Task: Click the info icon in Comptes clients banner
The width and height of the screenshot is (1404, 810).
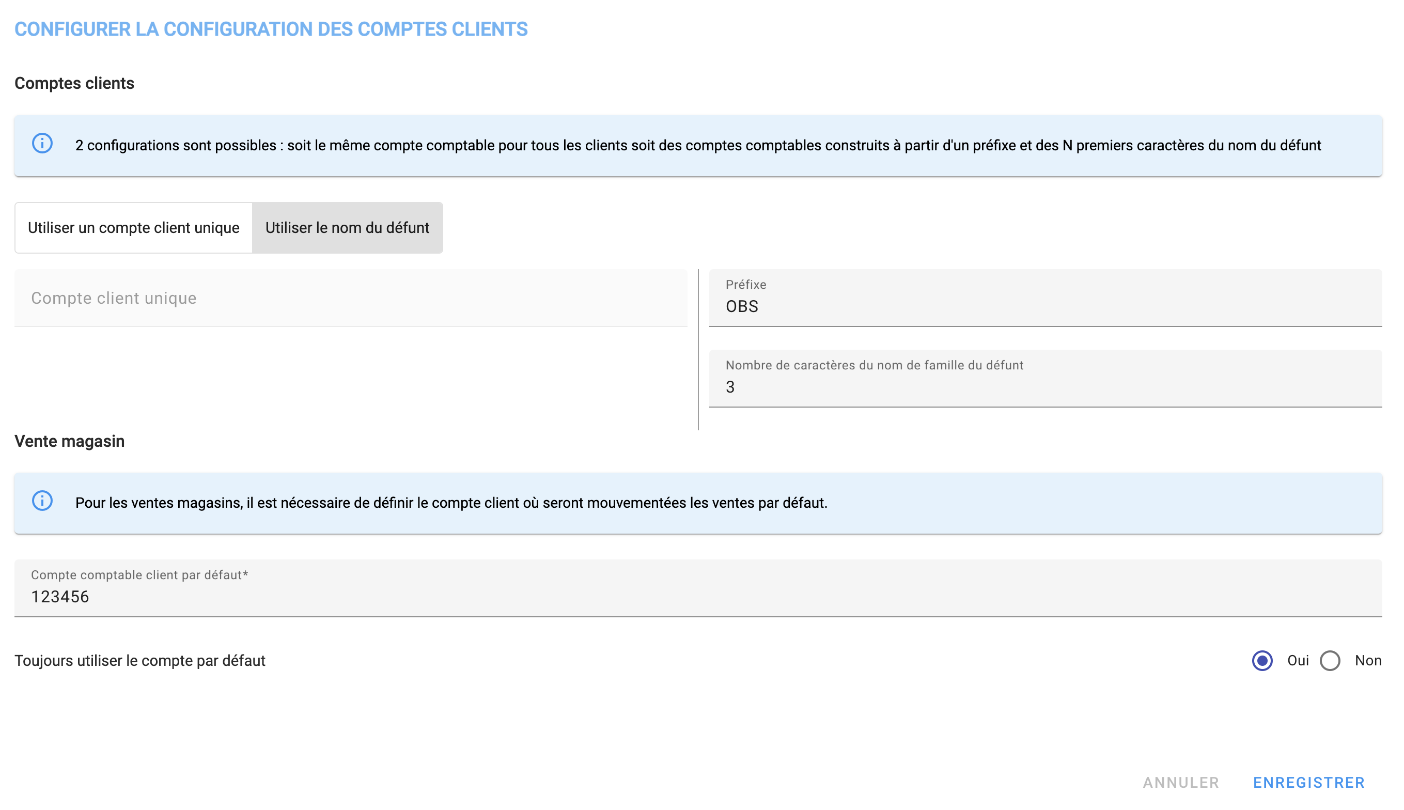Action: [42, 144]
